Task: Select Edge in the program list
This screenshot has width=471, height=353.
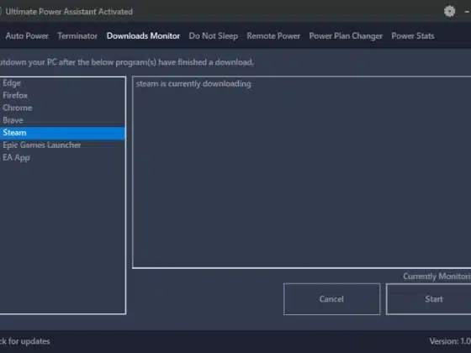Action: (x=63, y=83)
